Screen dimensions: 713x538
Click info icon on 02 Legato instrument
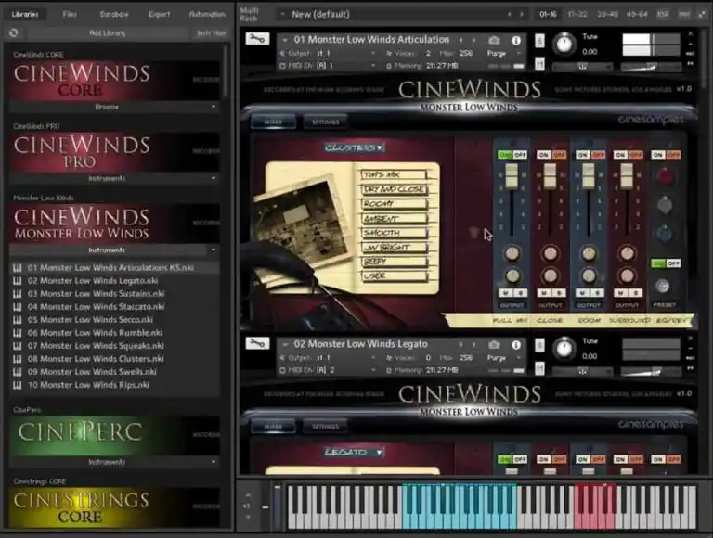tap(516, 345)
